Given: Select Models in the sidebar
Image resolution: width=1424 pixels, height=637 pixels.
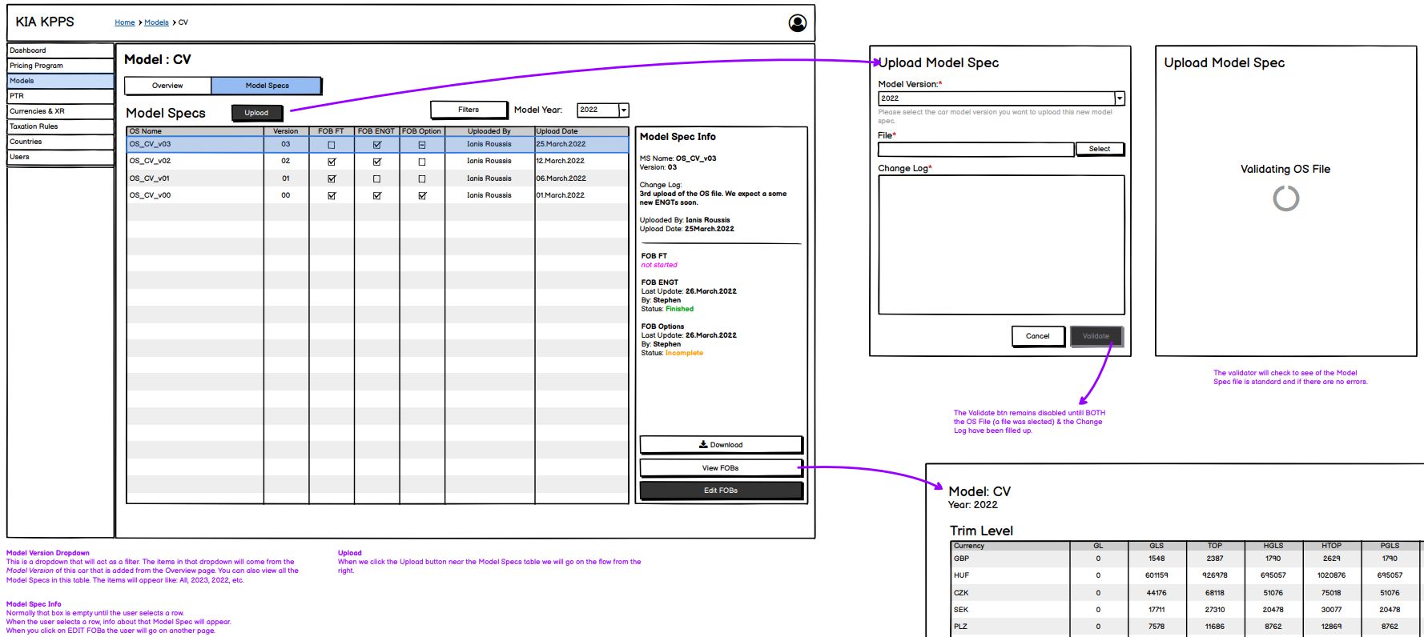Looking at the screenshot, I should pyautogui.click(x=60, y=81).
